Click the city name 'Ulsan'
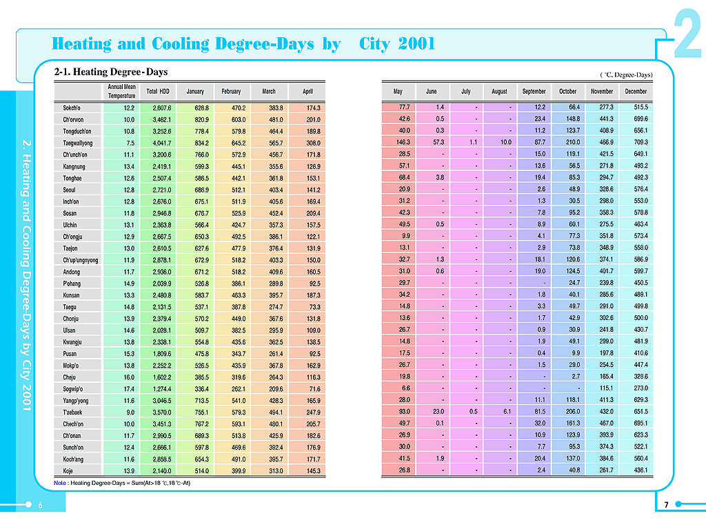The width and height of the screenshot is (706, 529). 69,331
